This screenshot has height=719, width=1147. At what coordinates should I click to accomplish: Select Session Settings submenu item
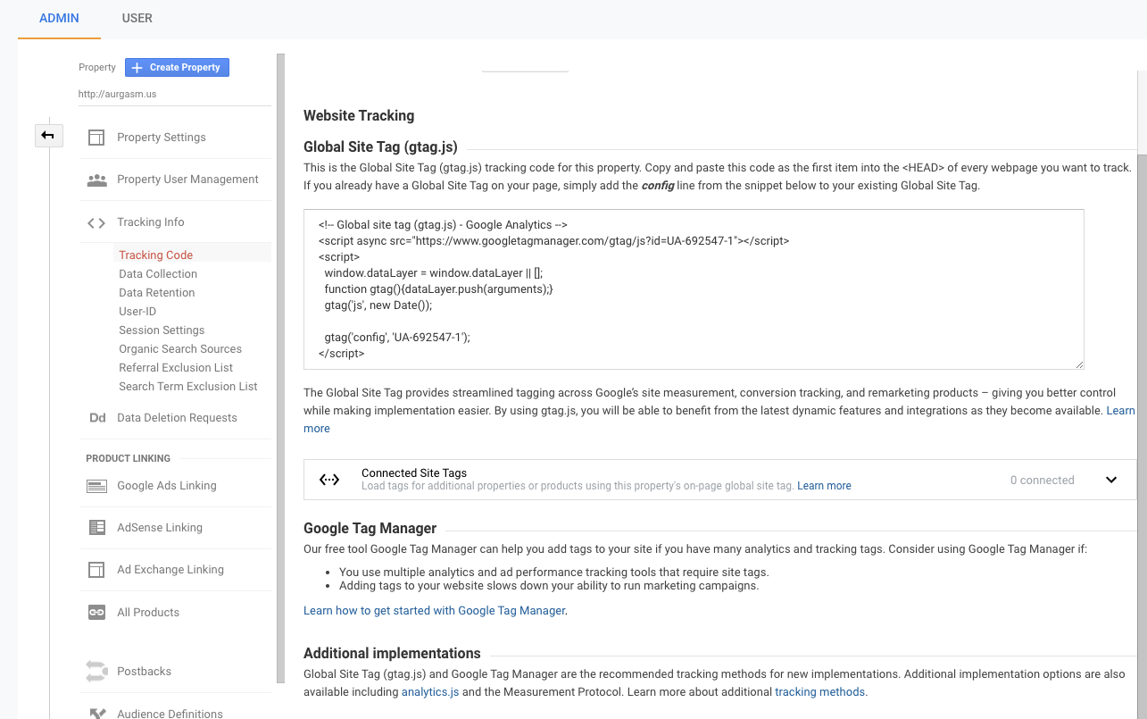162,330
